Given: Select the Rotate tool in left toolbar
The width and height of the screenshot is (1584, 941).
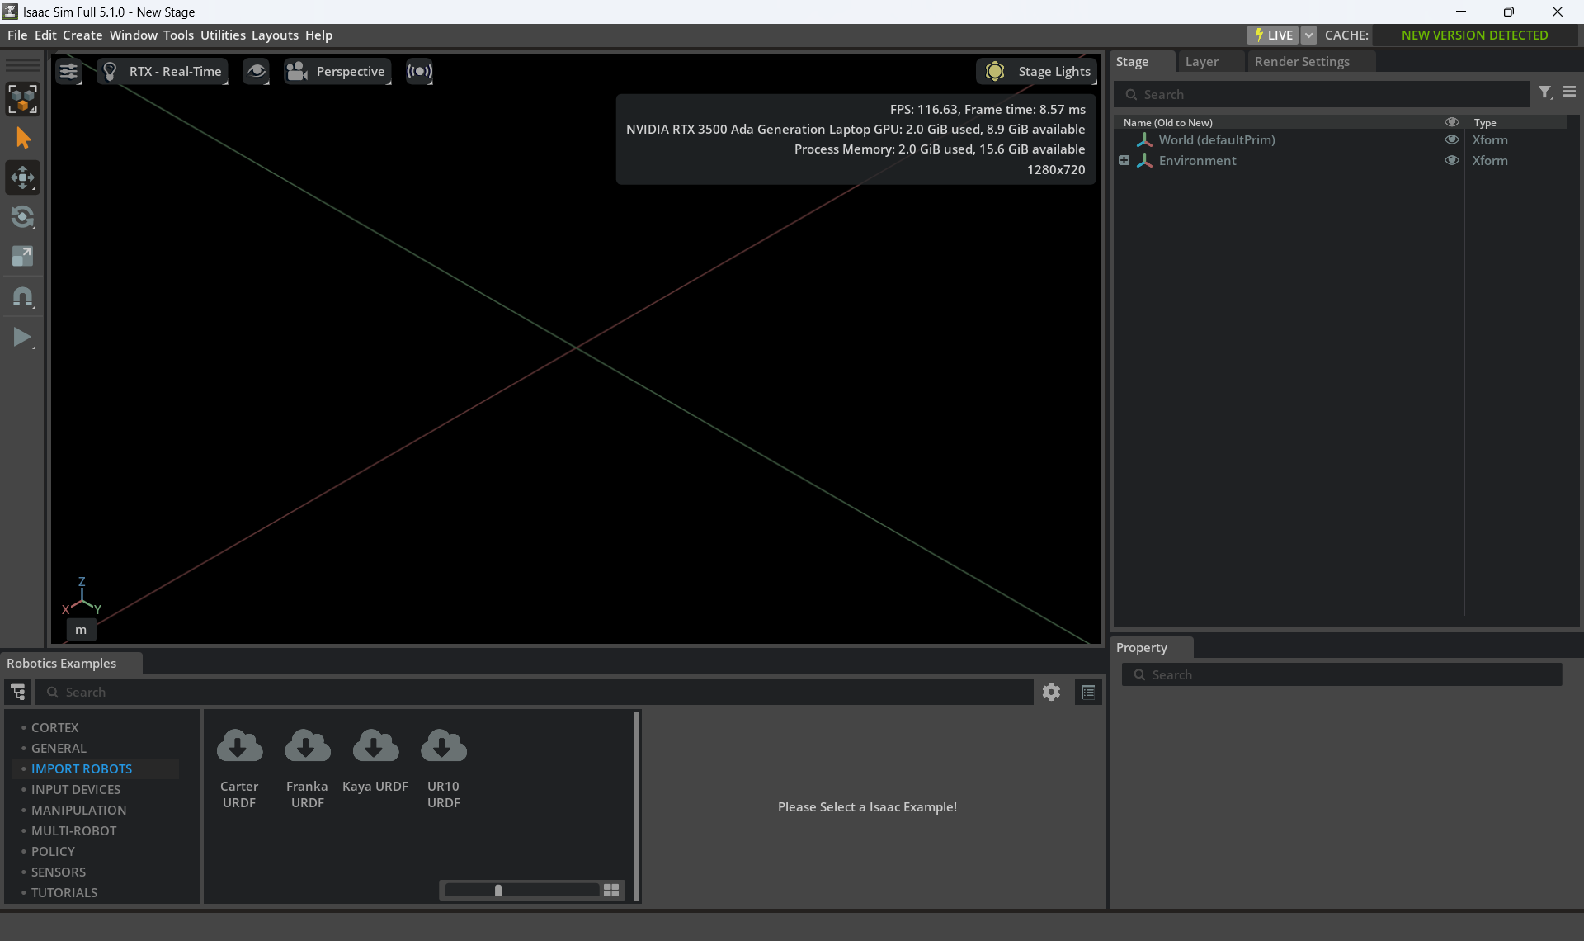Looking at the screenshot, I should point(22,217).
